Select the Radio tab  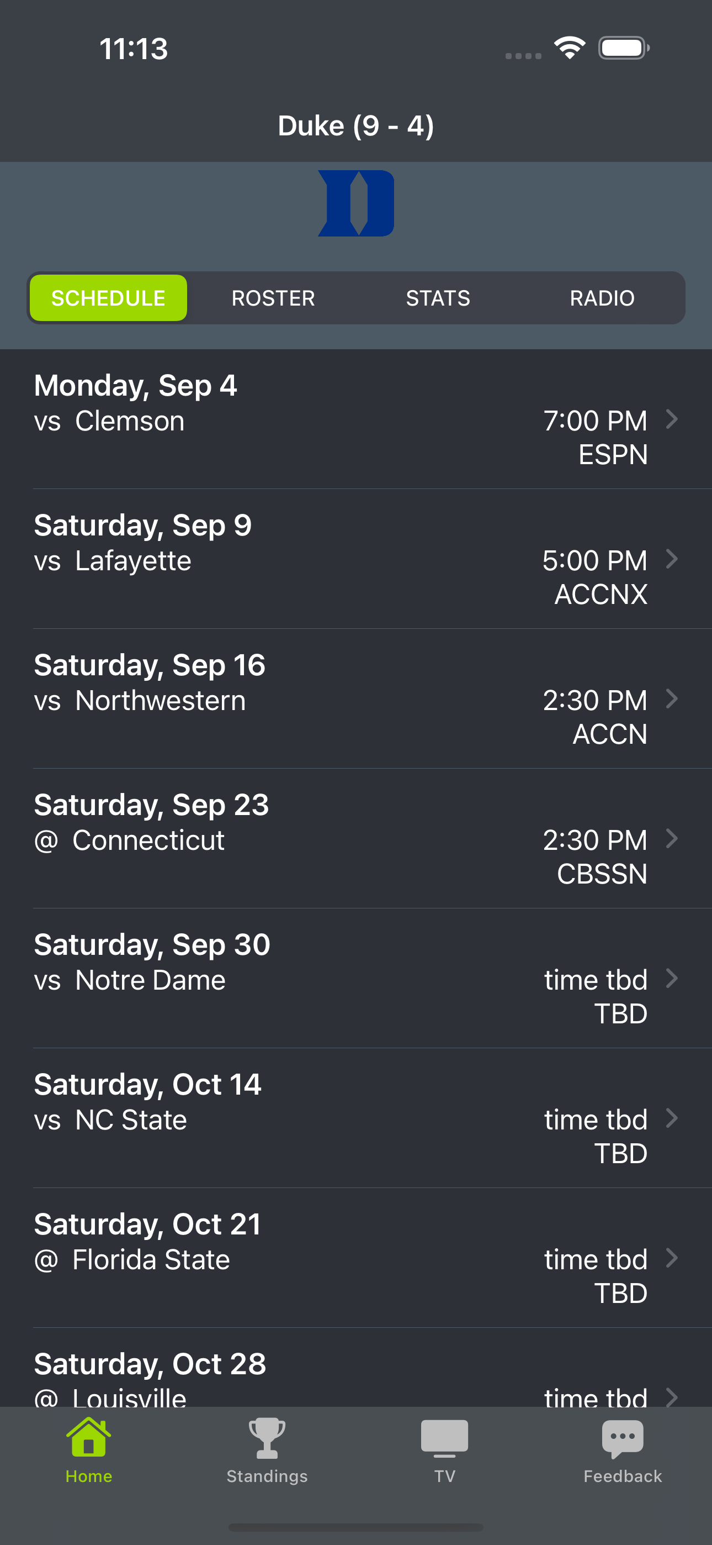[602, 298]
